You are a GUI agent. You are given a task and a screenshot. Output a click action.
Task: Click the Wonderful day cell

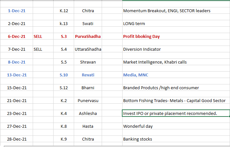[176, 126]
